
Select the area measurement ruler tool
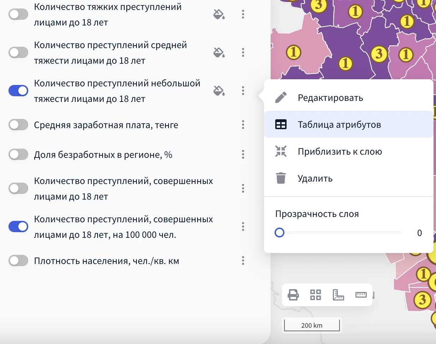[x=338, y=294]
